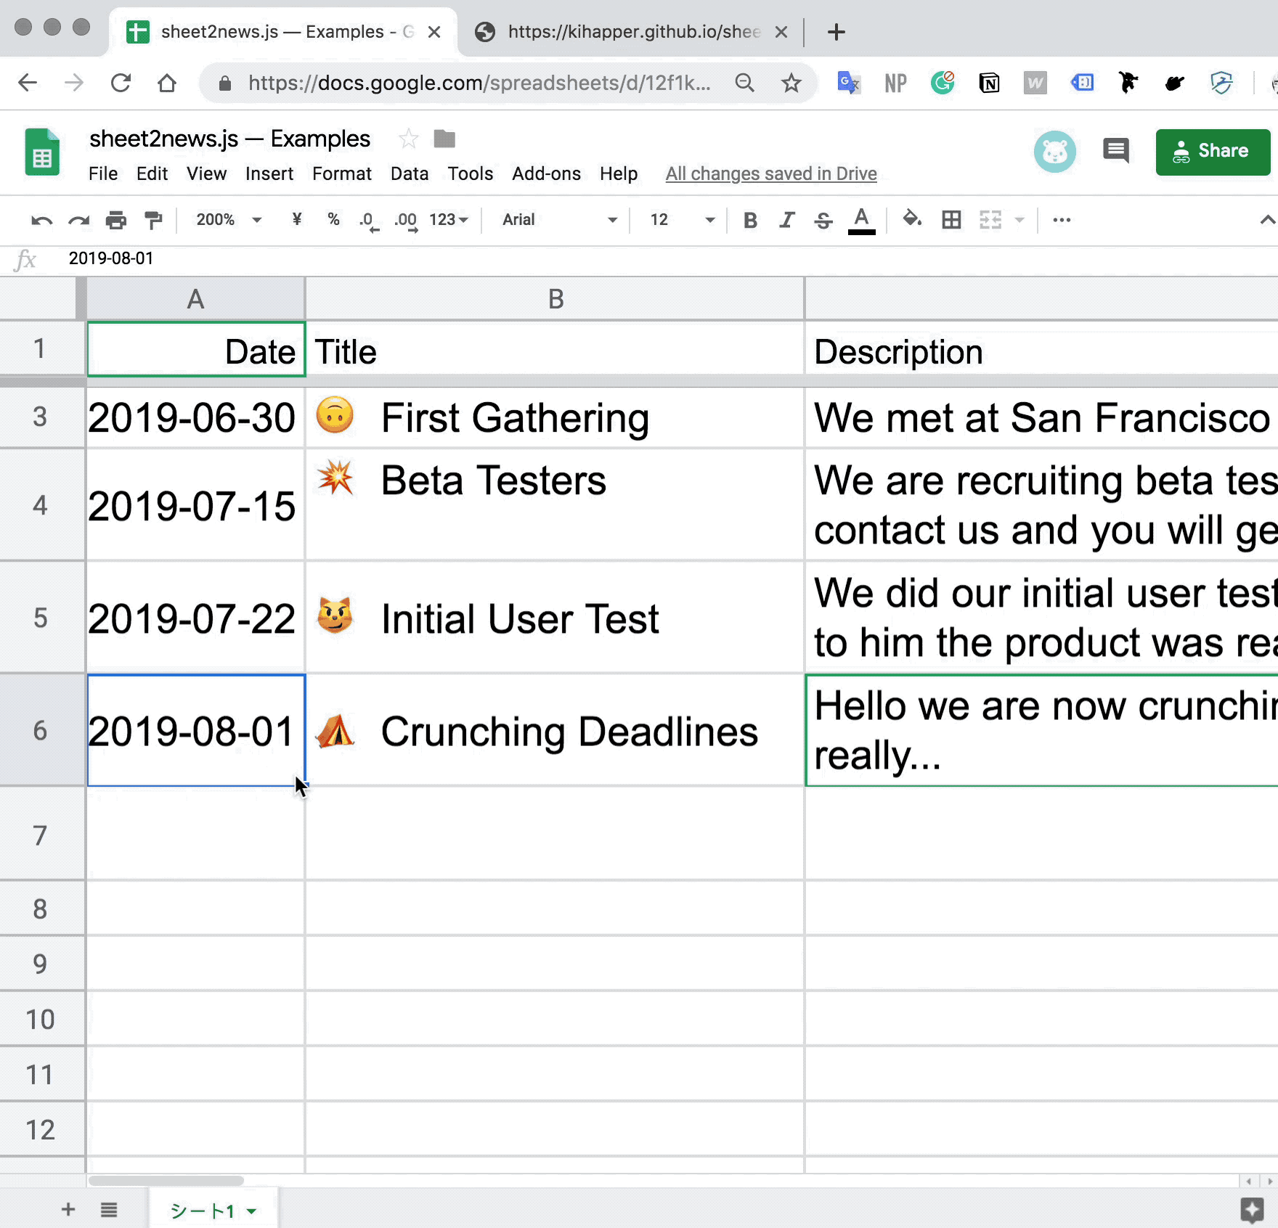The image size is (1278, 1228).
Task: Open the kihapper.github.io browser tab
Action: pos(630,32)
